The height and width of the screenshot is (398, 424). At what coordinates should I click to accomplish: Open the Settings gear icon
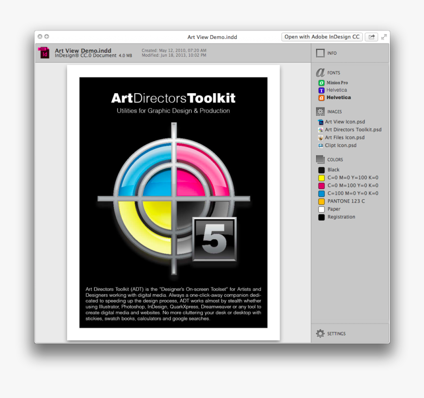(320, 334)
